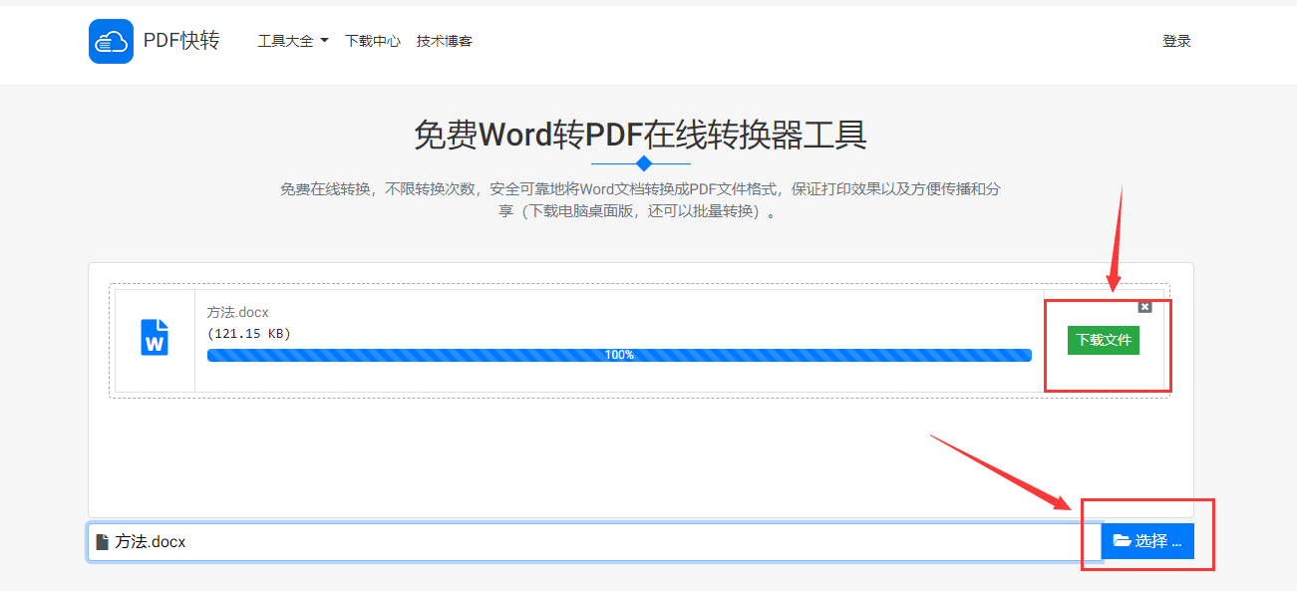The width and height of the screenshot is (1297, 591).
Task: Click the (121.15 KB) file size text
Action: (x=249, y=333)
